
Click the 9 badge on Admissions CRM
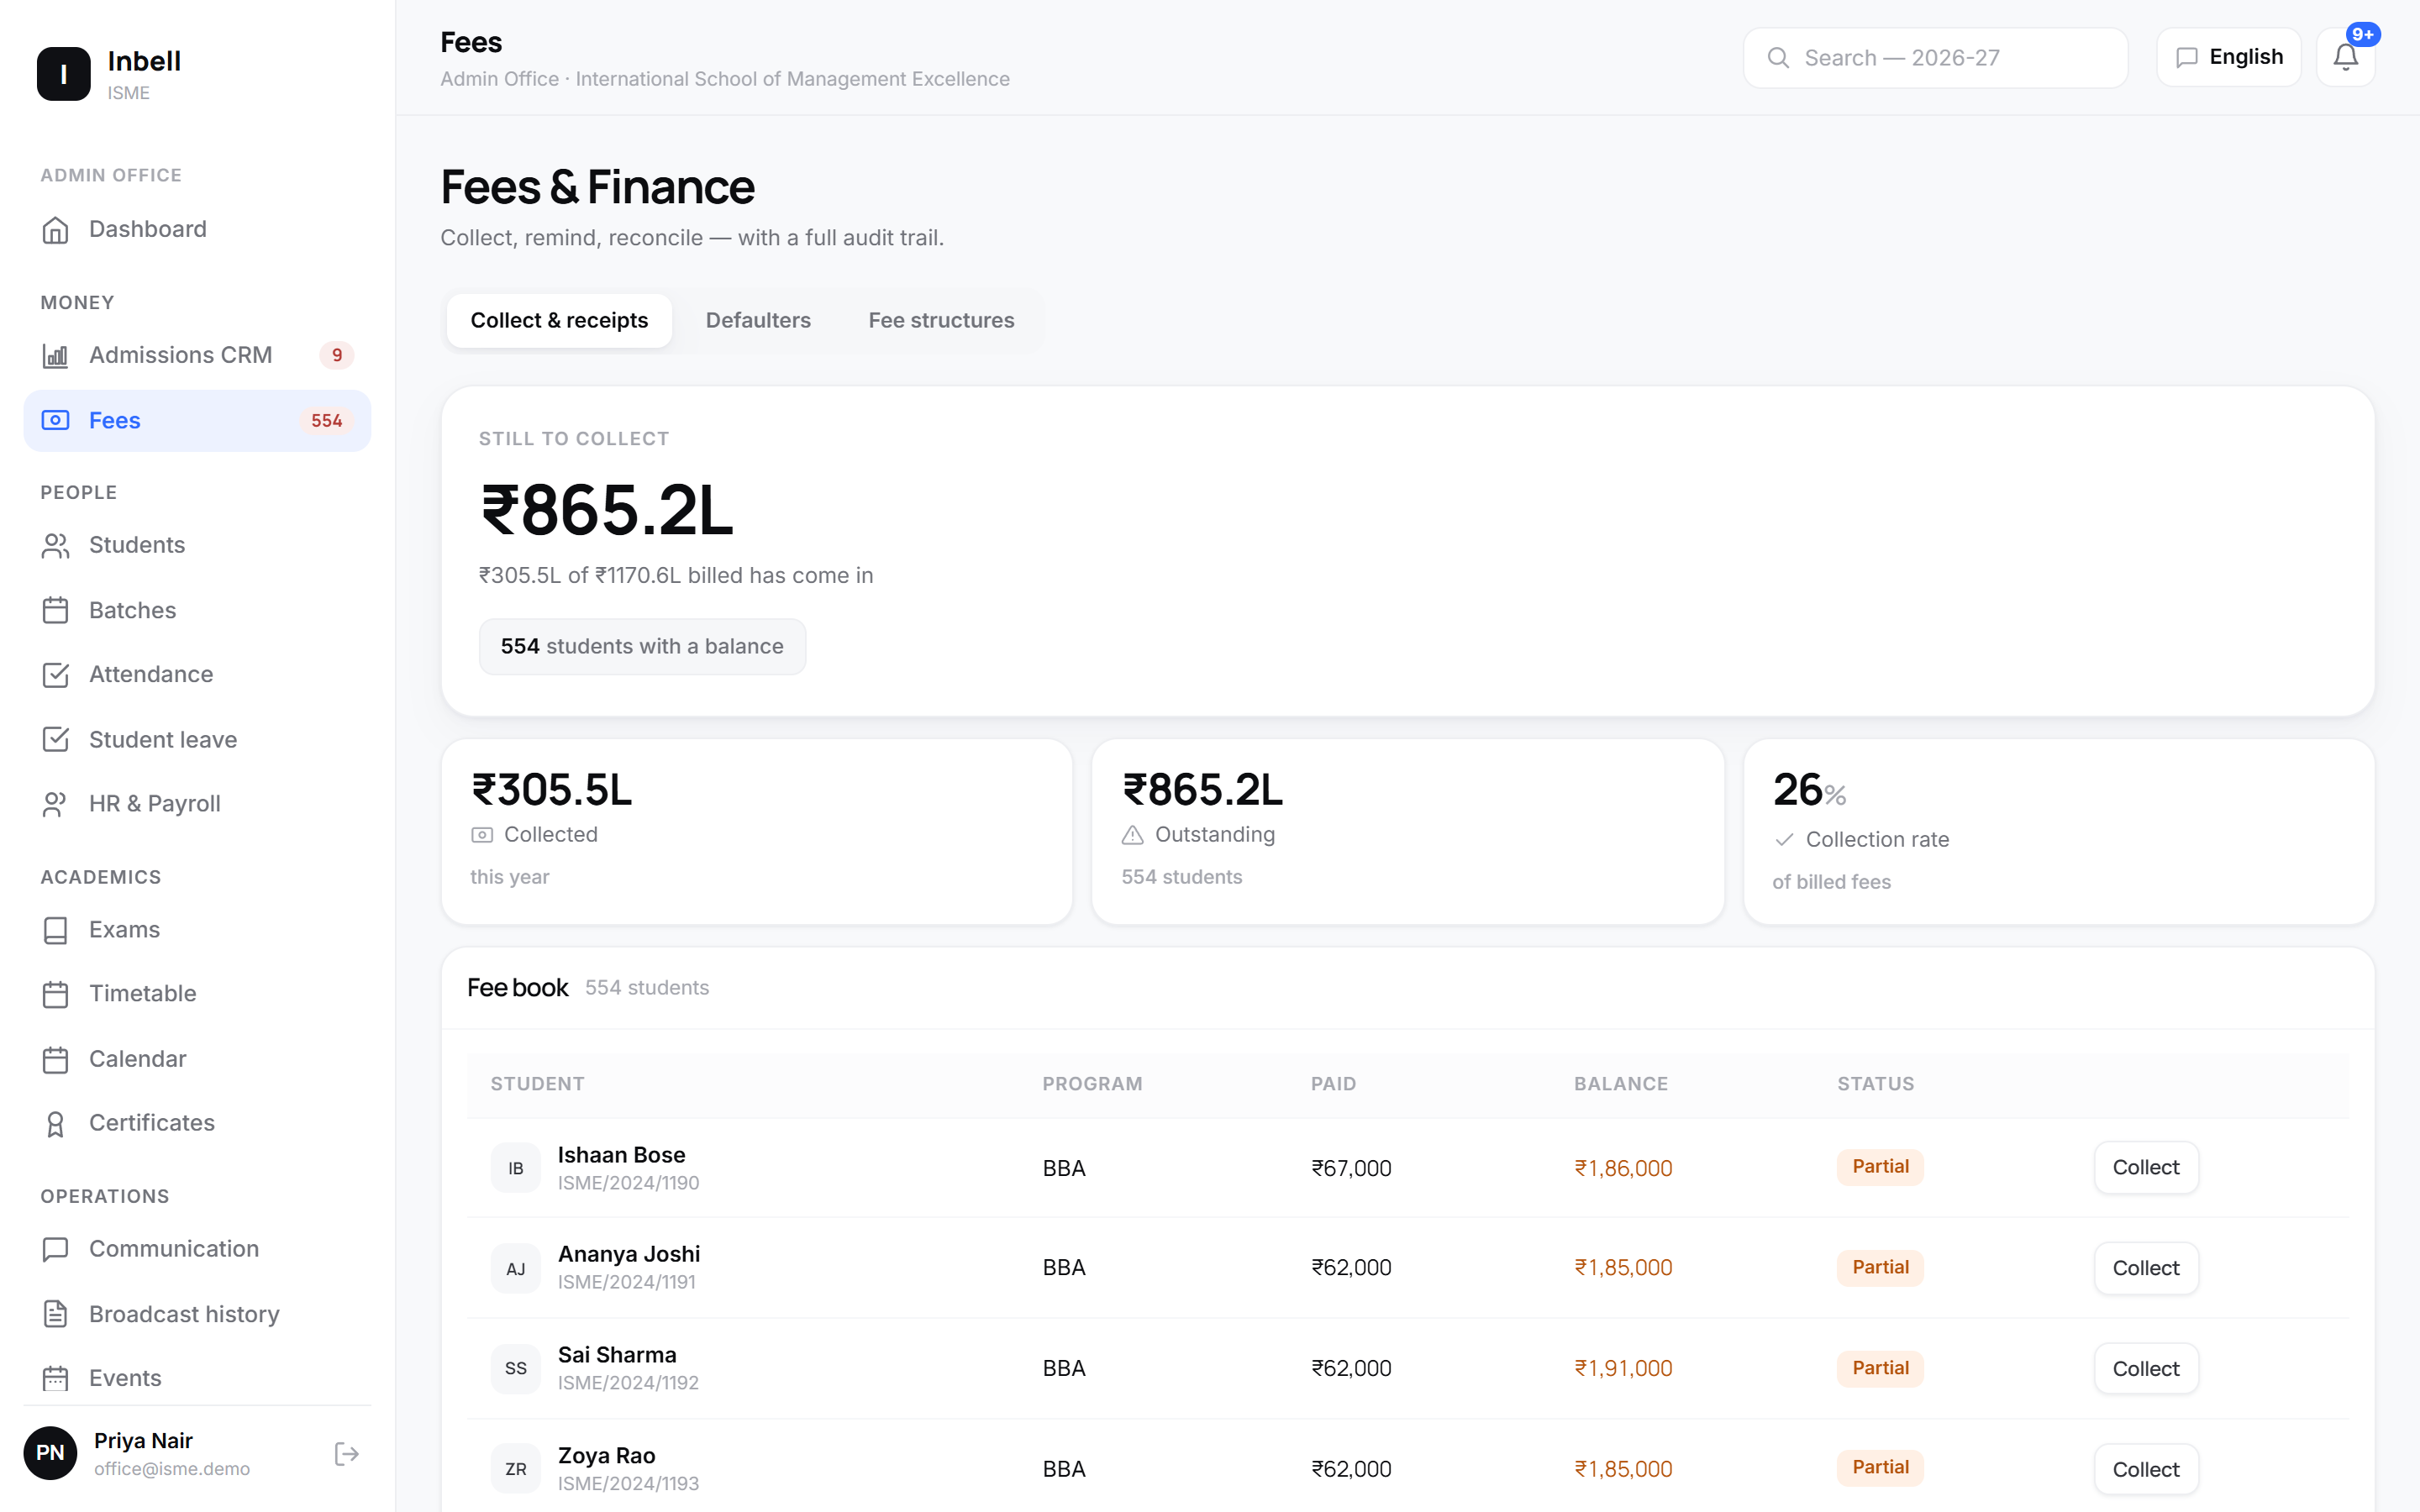pos(337,355)
